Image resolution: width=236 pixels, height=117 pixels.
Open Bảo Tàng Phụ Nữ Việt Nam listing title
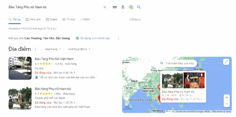(54, 59)
